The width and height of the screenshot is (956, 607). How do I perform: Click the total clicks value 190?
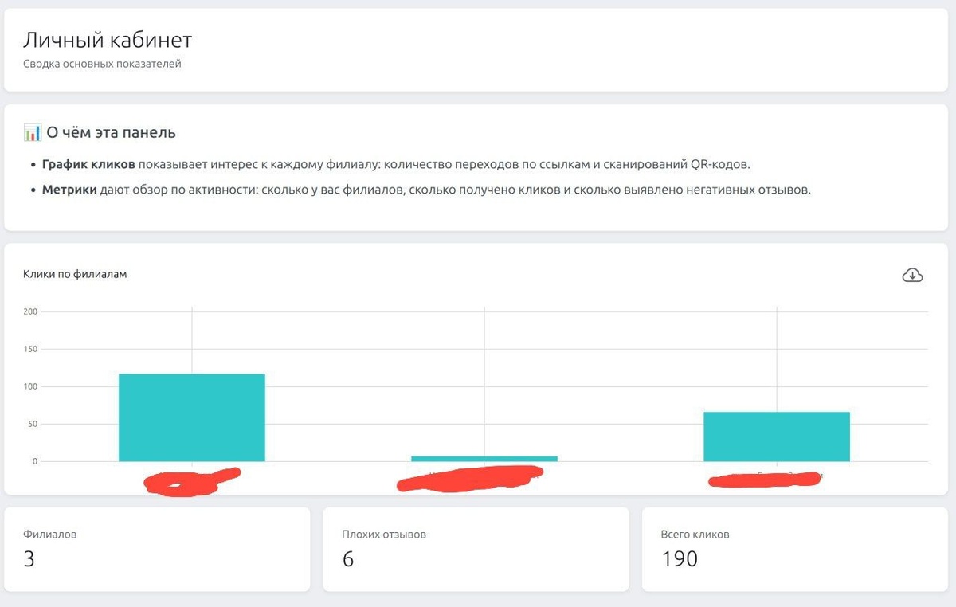[680, 559]
